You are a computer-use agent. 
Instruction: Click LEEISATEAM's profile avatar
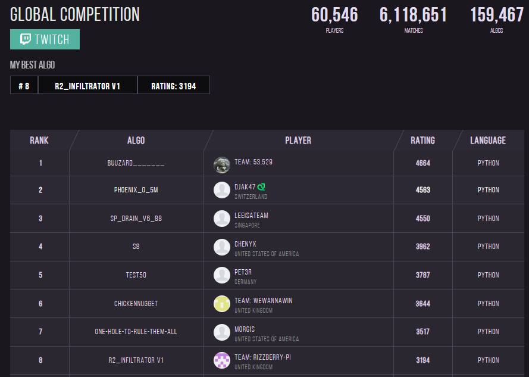222,219
